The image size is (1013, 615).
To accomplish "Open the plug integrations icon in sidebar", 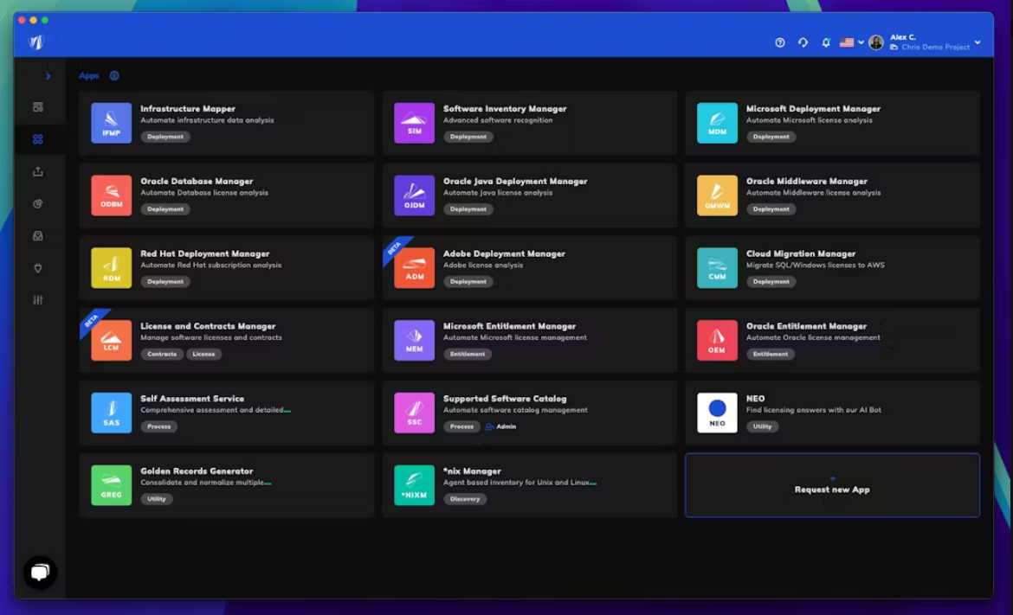I will tap(38, 268).
